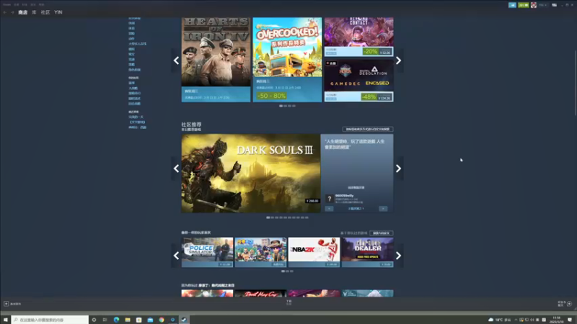The image size is (577, 324).
Task: Open the Windows Start button
Action: [x=6, y=320]
